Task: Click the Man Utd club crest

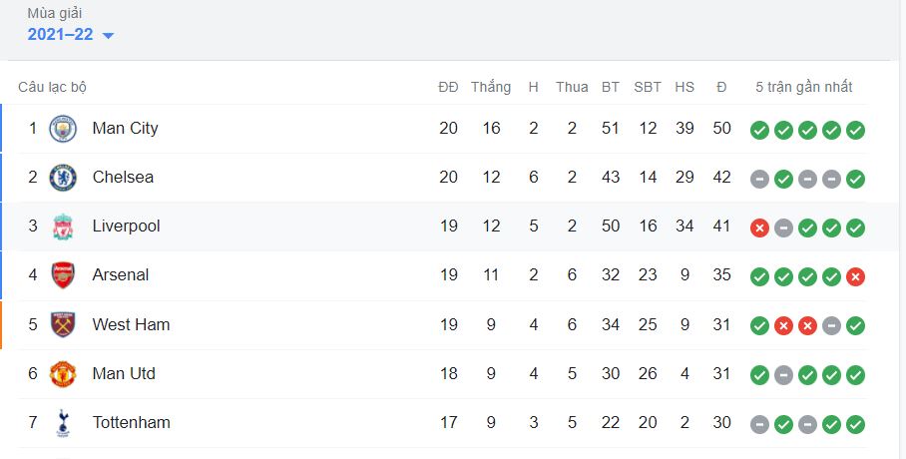Action: click(63, 373)
